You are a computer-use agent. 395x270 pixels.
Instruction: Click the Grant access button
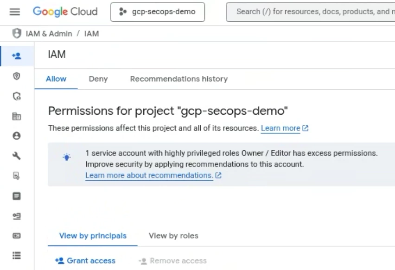[85, 261]
